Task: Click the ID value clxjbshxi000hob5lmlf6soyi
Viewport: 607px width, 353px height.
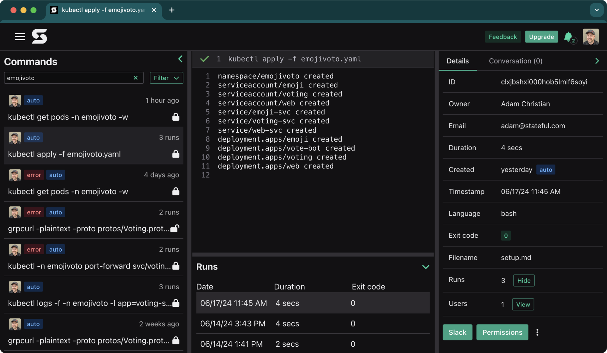Action: 544,82
